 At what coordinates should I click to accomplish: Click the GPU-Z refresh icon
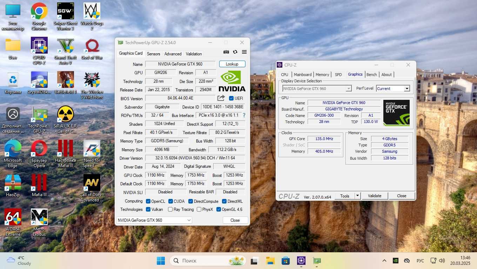[235, 52]
